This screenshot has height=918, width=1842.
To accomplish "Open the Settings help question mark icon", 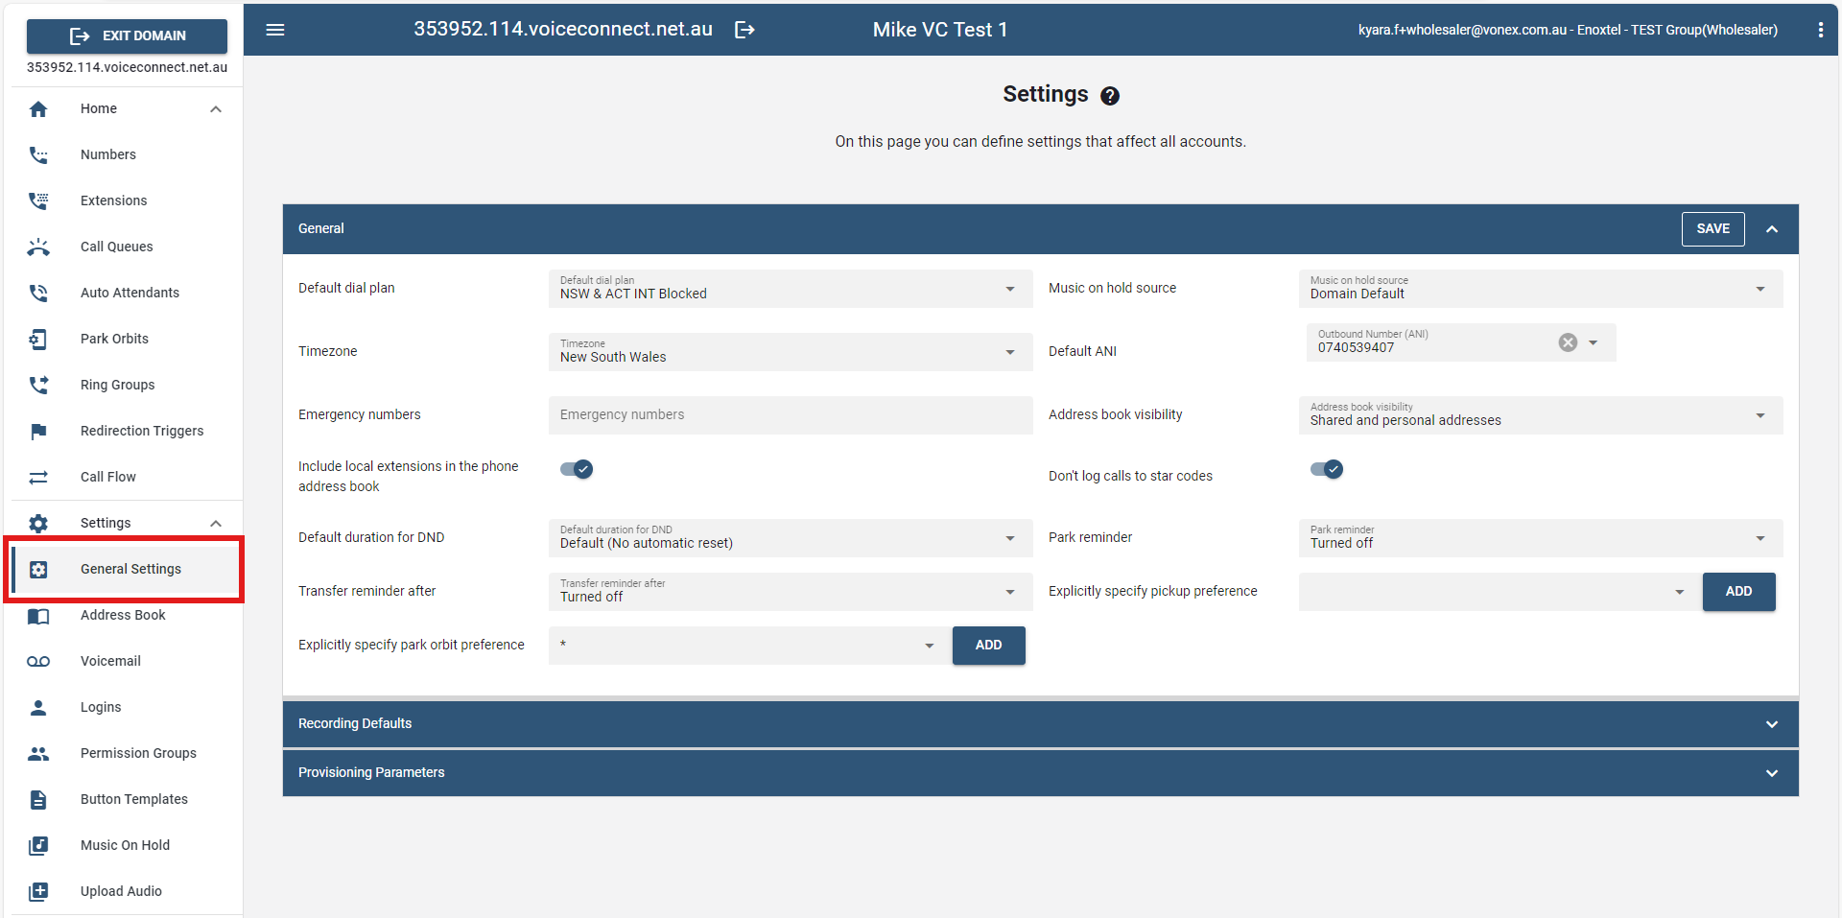I will coord(1110,96).
